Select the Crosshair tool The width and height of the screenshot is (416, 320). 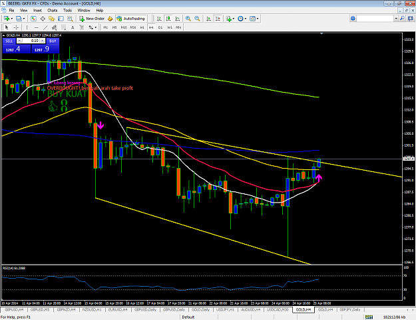(16, 27)
